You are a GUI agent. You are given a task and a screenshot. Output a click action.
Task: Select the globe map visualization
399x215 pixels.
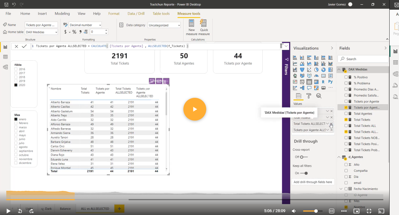(295, 76)
